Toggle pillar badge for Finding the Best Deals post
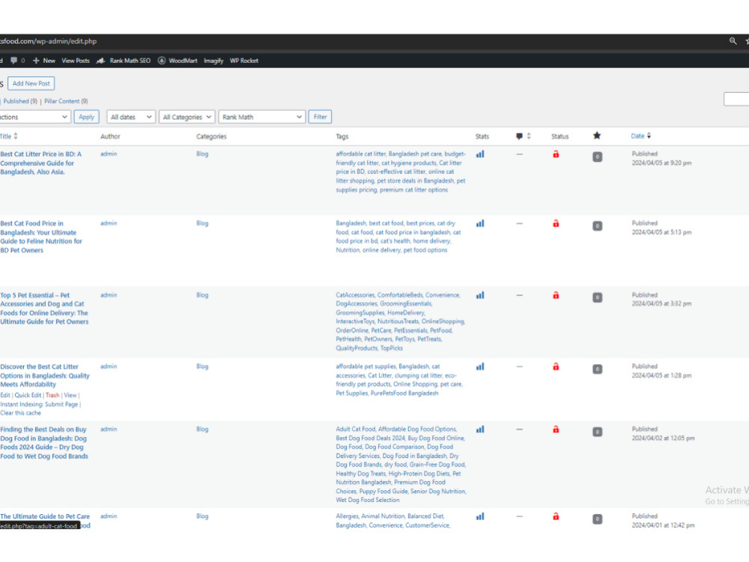This screenshot has height=562, width=749. pyautogui.click(x=597, y=432)
